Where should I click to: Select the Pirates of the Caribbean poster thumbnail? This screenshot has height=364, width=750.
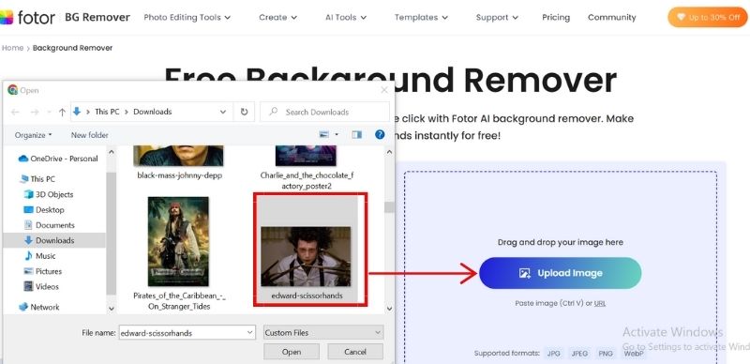(x=178, y=242)
